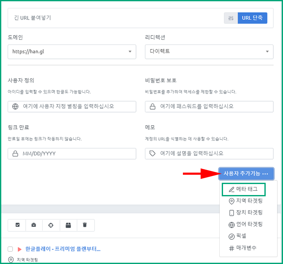Click the advanced settings sliders icon
The width and height of the screenshot is (283, 264).
click(x=231, y=18)
